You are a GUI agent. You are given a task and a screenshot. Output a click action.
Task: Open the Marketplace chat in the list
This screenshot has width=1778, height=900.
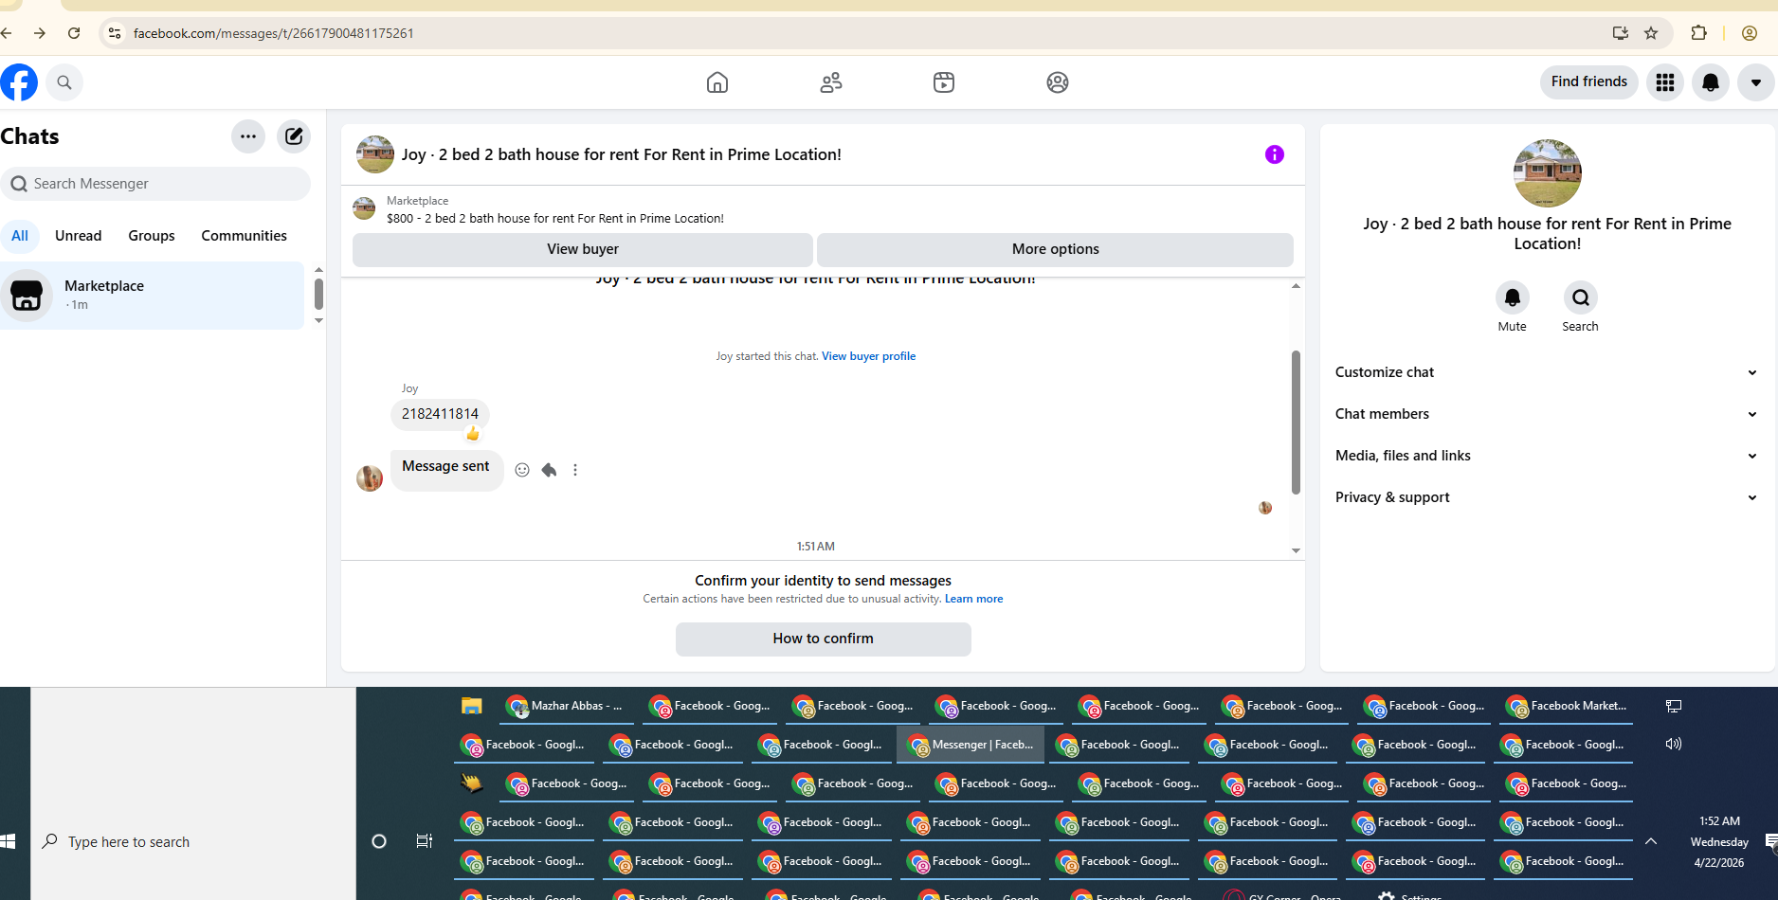pos(152,296)
